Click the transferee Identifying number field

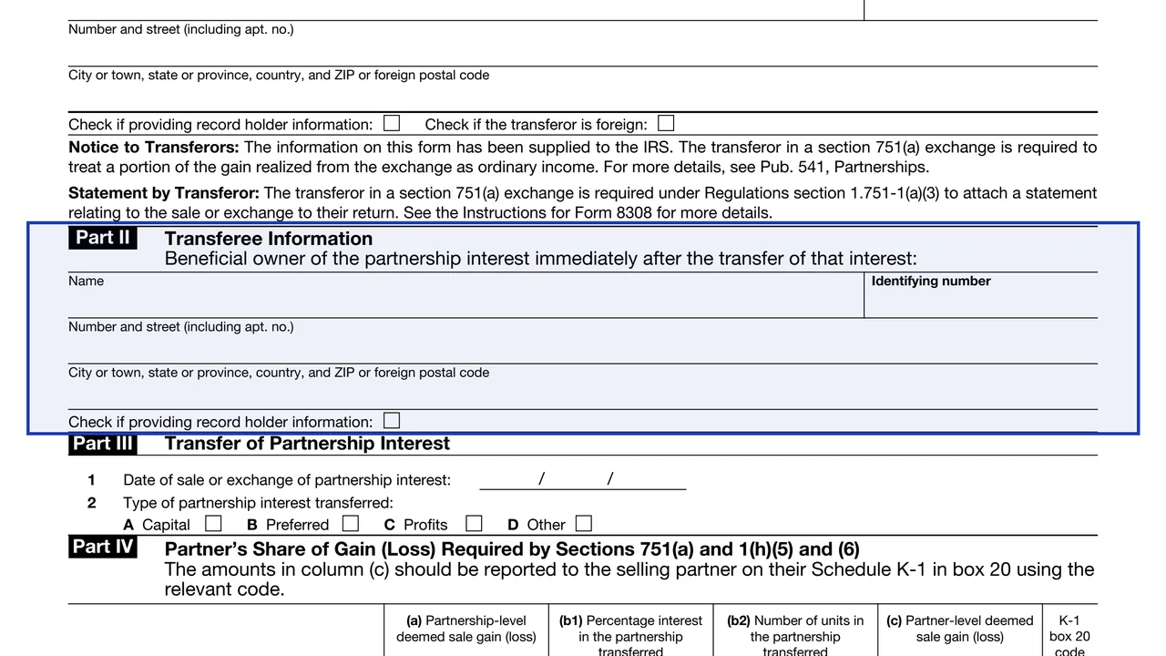[x=981, y=295]
